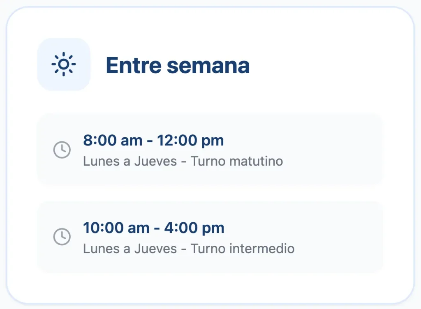Screen dimensions: 421x309
Task: Click the sun icon beside Entre semana
Action: (63, 65)
